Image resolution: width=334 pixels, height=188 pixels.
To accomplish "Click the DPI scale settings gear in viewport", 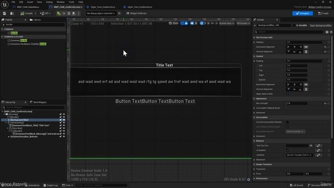I will point(248,180).
